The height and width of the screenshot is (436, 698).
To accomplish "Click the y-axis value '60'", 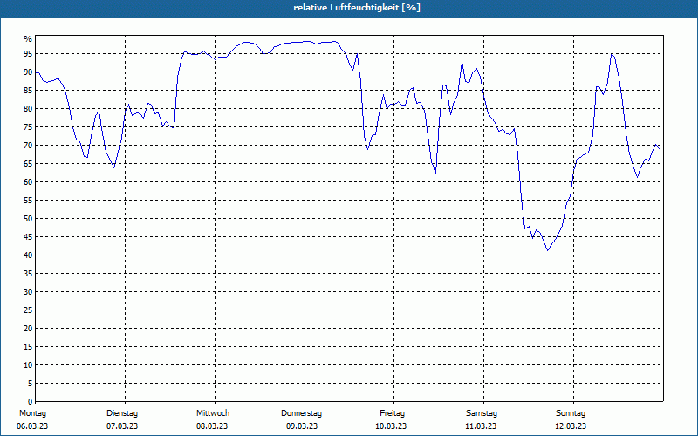I will (x=28, y=182).
